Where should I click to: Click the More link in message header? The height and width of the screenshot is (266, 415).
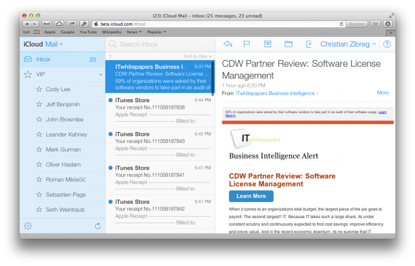tap(383, 93)
